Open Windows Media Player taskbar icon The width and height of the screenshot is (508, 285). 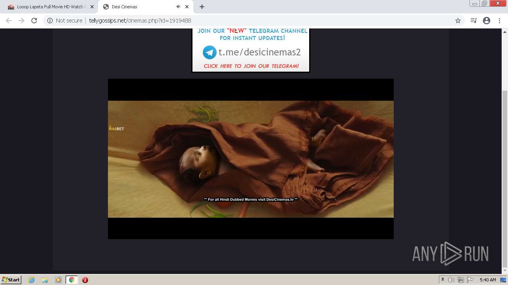tap(58, 280)
